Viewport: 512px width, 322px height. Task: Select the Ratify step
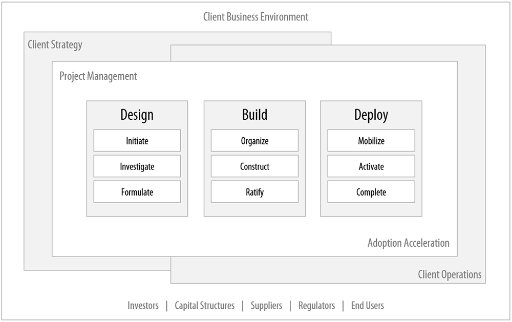[x=254, y=192]
